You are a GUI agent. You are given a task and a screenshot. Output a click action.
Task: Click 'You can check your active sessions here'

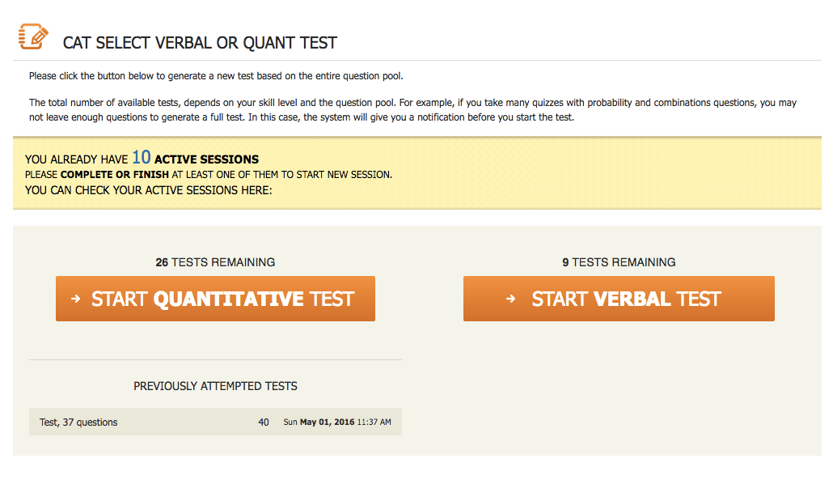click(x=149, y=190)
